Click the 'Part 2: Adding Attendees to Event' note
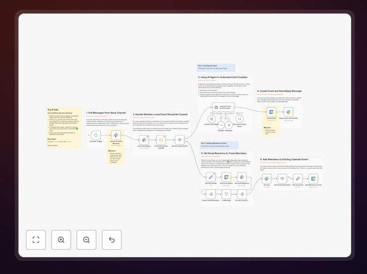Viewport: 367px width, 274px height. [219, 145]
